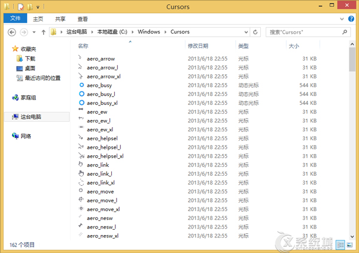The image size is (359, 253).
Task: Open the Quick Access Toolbar customize dropdown
Action: click(x=38, y=7)
